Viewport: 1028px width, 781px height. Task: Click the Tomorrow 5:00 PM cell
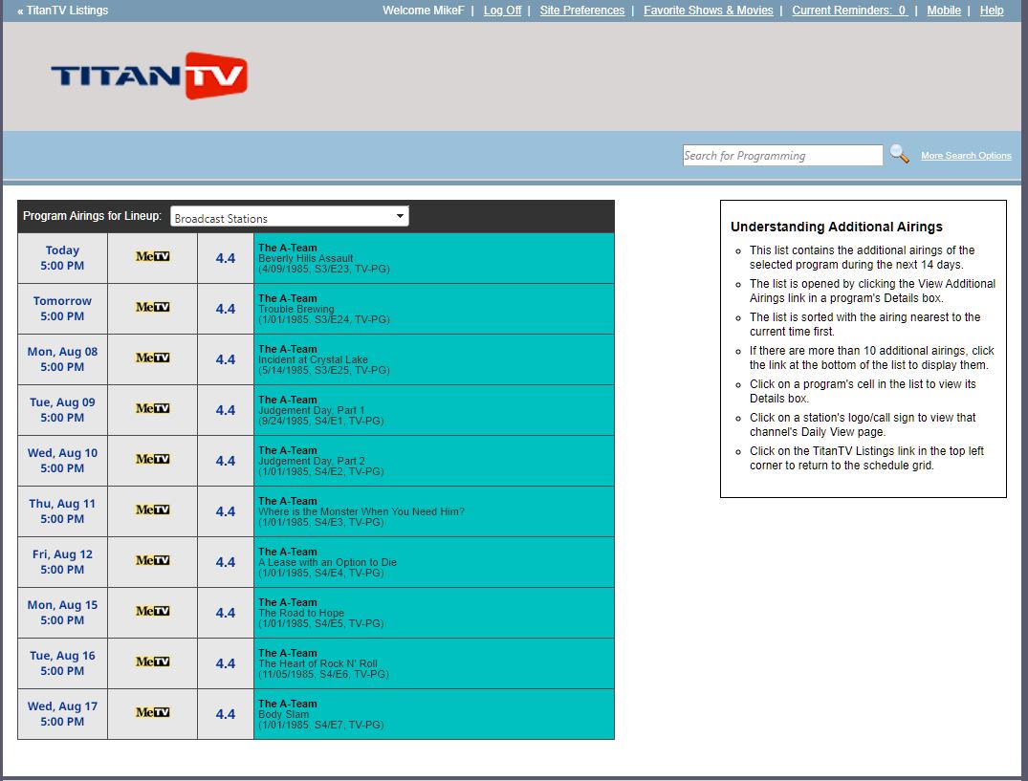click(x=62, y=309)
